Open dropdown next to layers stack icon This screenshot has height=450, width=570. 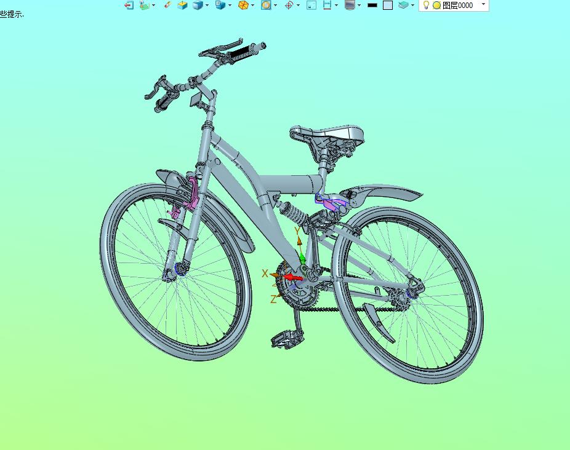(x=412, y=5)
